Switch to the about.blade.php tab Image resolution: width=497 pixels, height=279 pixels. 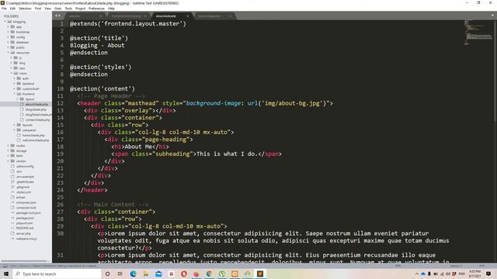point(165,15)
